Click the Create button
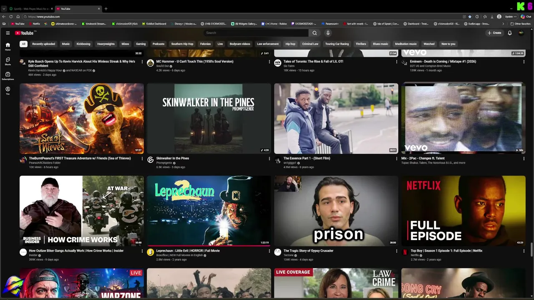 click(x=495, y=33)
